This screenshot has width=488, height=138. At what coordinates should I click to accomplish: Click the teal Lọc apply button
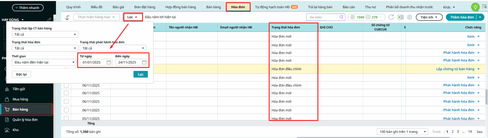point(141,74)
